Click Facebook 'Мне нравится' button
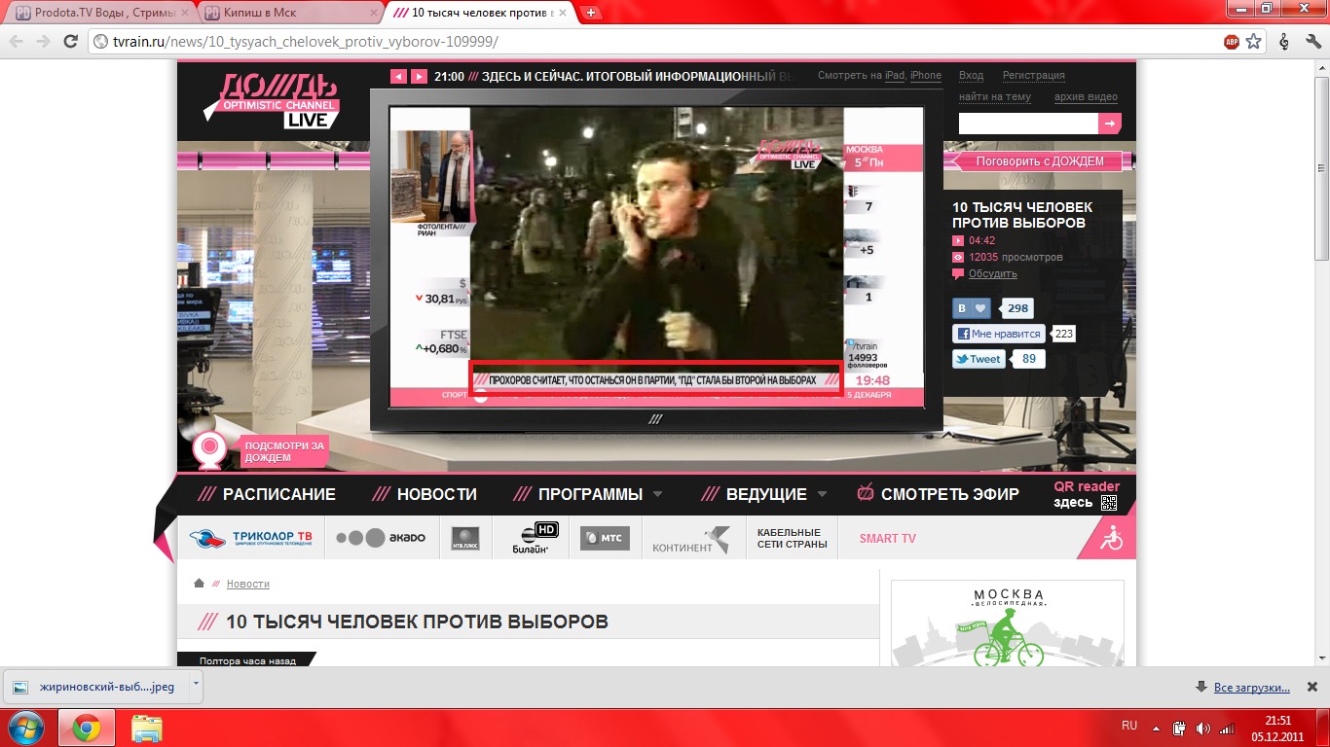 point(999,334)
